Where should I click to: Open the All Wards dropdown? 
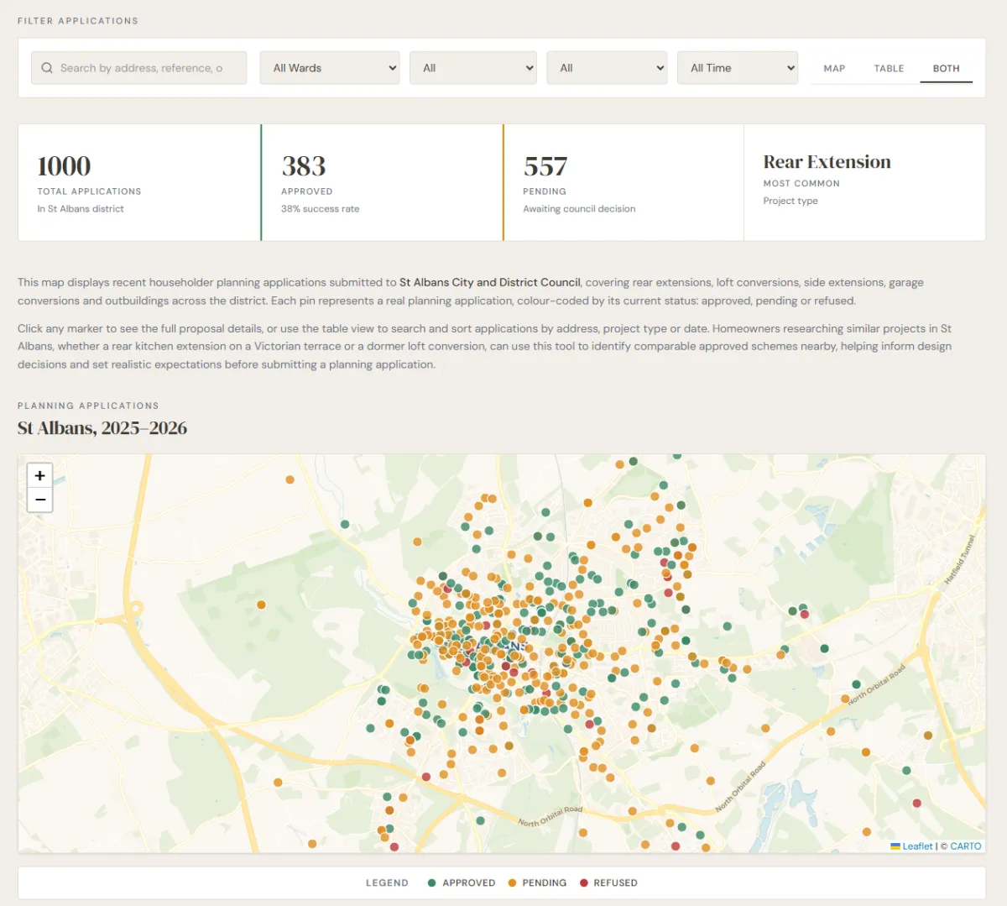tap(330, 68)
